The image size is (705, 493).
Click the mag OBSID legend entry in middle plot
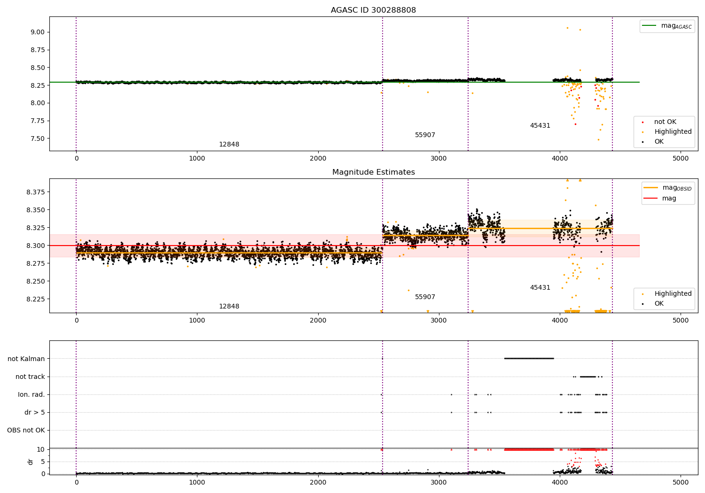coord(668,188)
